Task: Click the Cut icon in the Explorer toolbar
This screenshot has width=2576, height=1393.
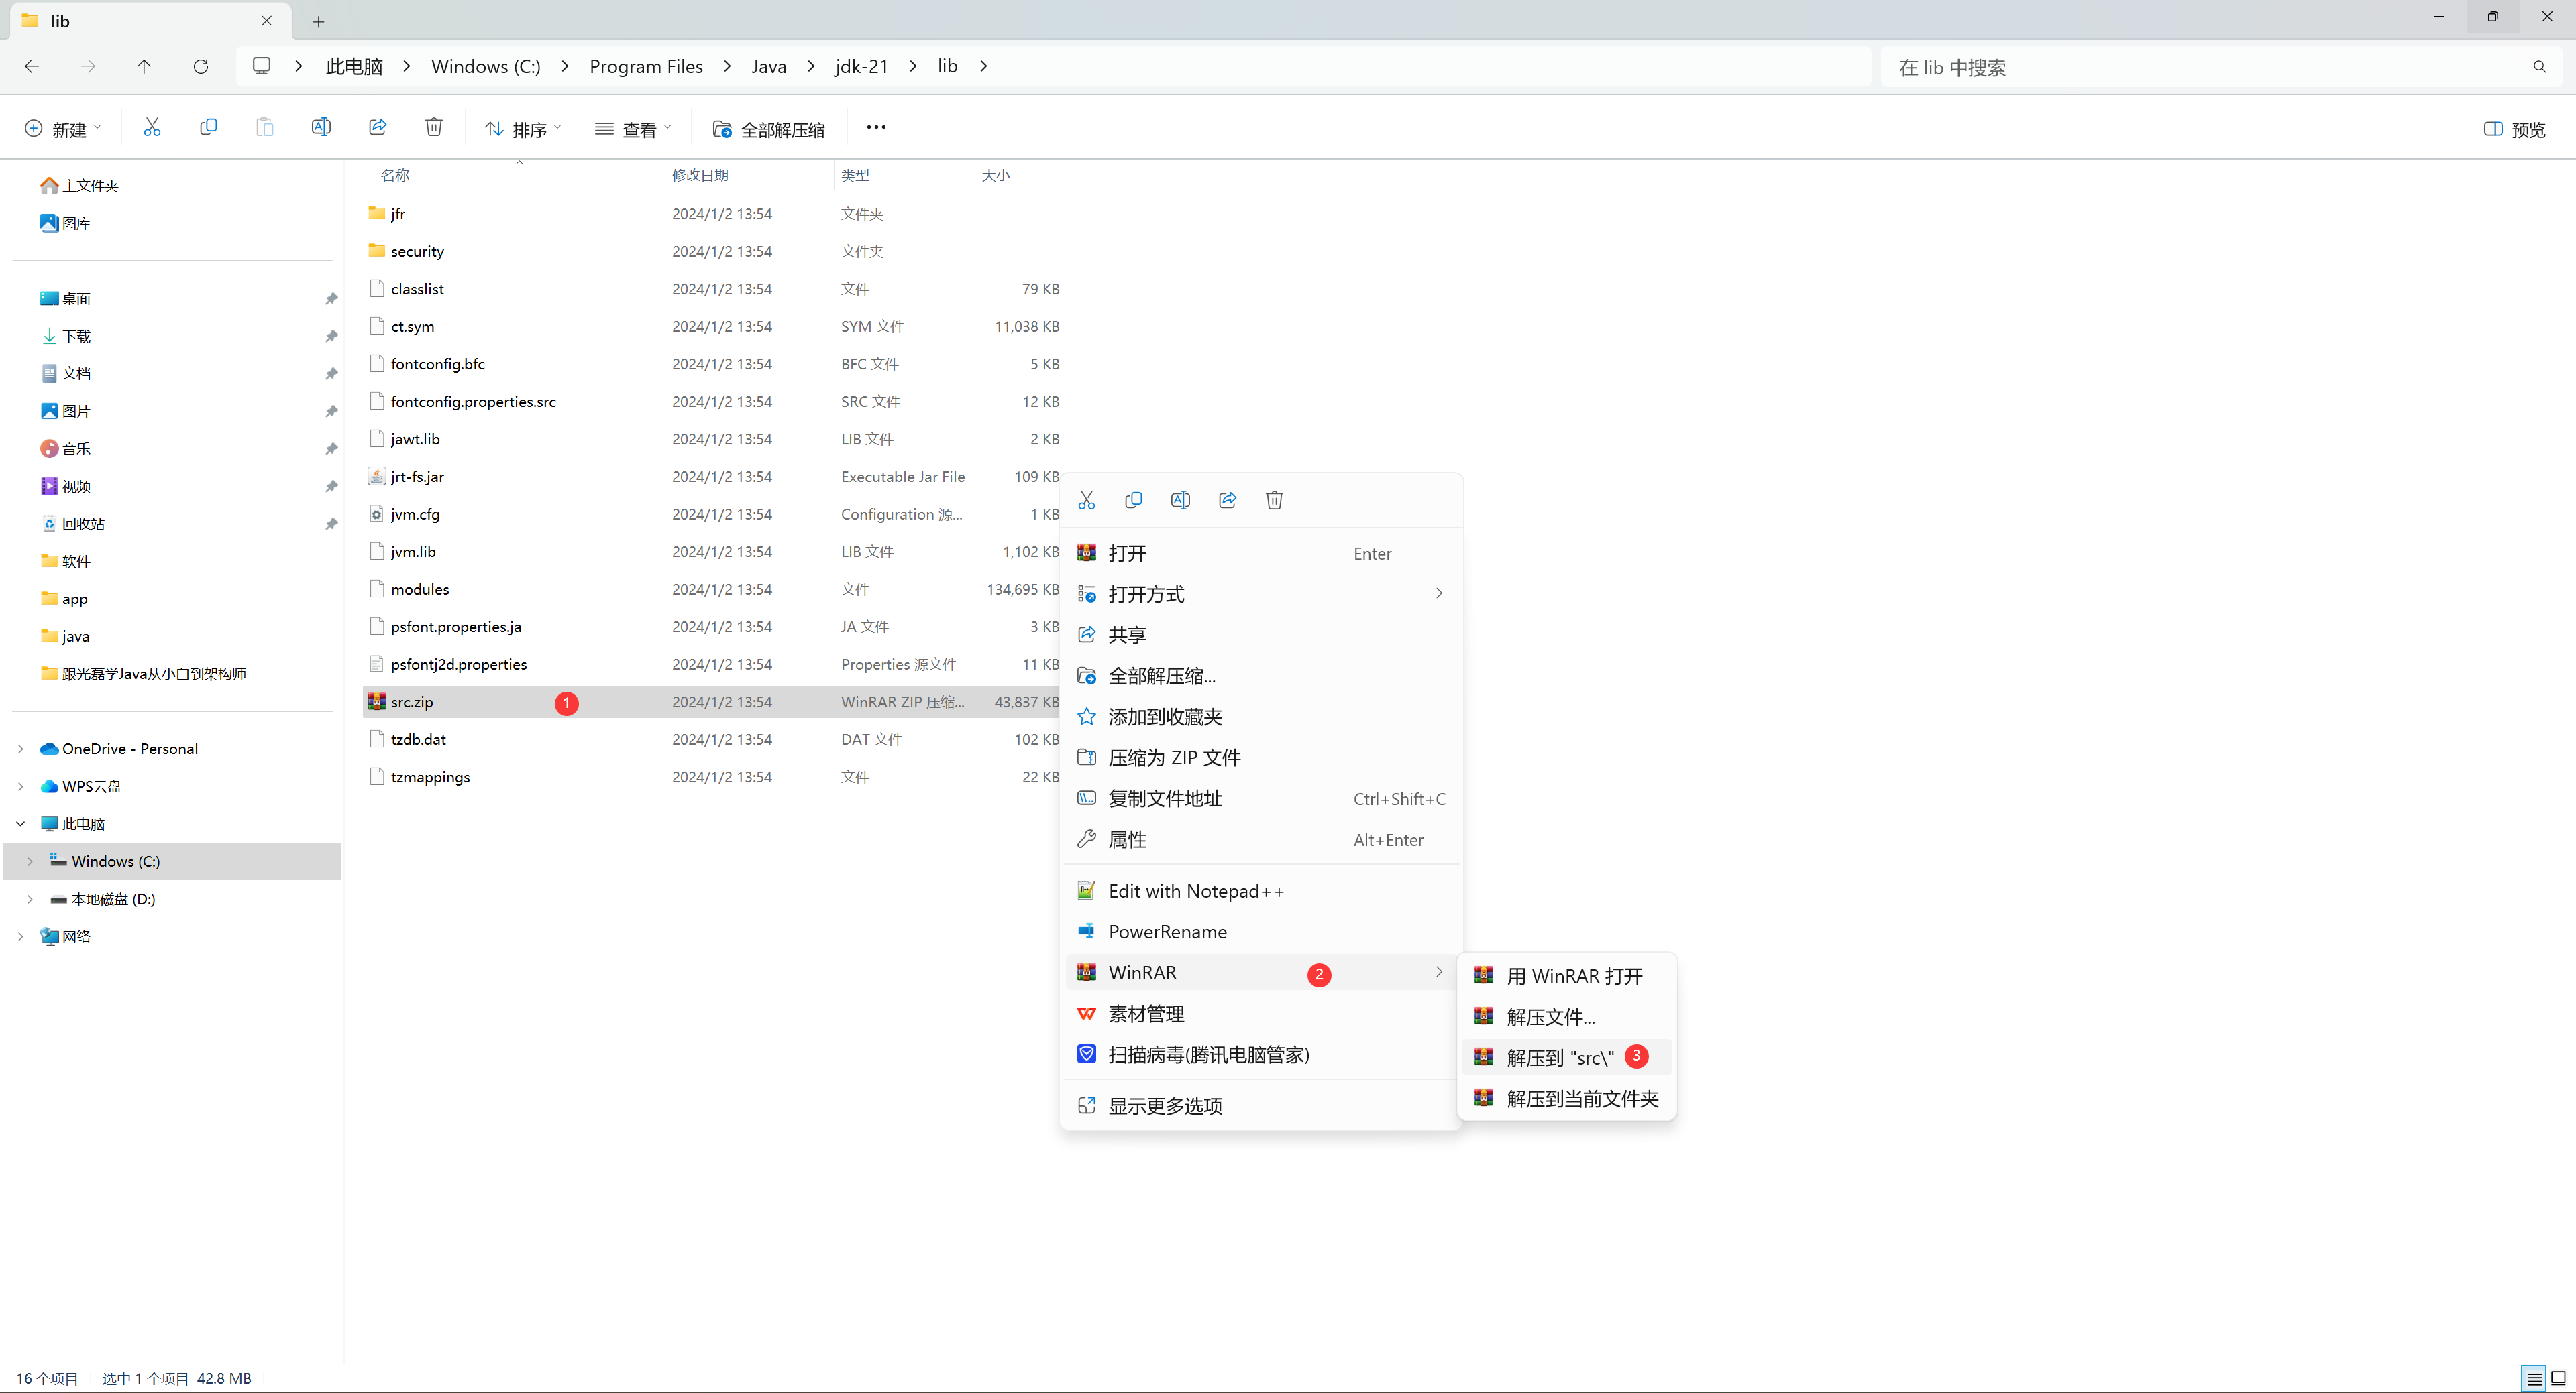Action: click(152, 127)
